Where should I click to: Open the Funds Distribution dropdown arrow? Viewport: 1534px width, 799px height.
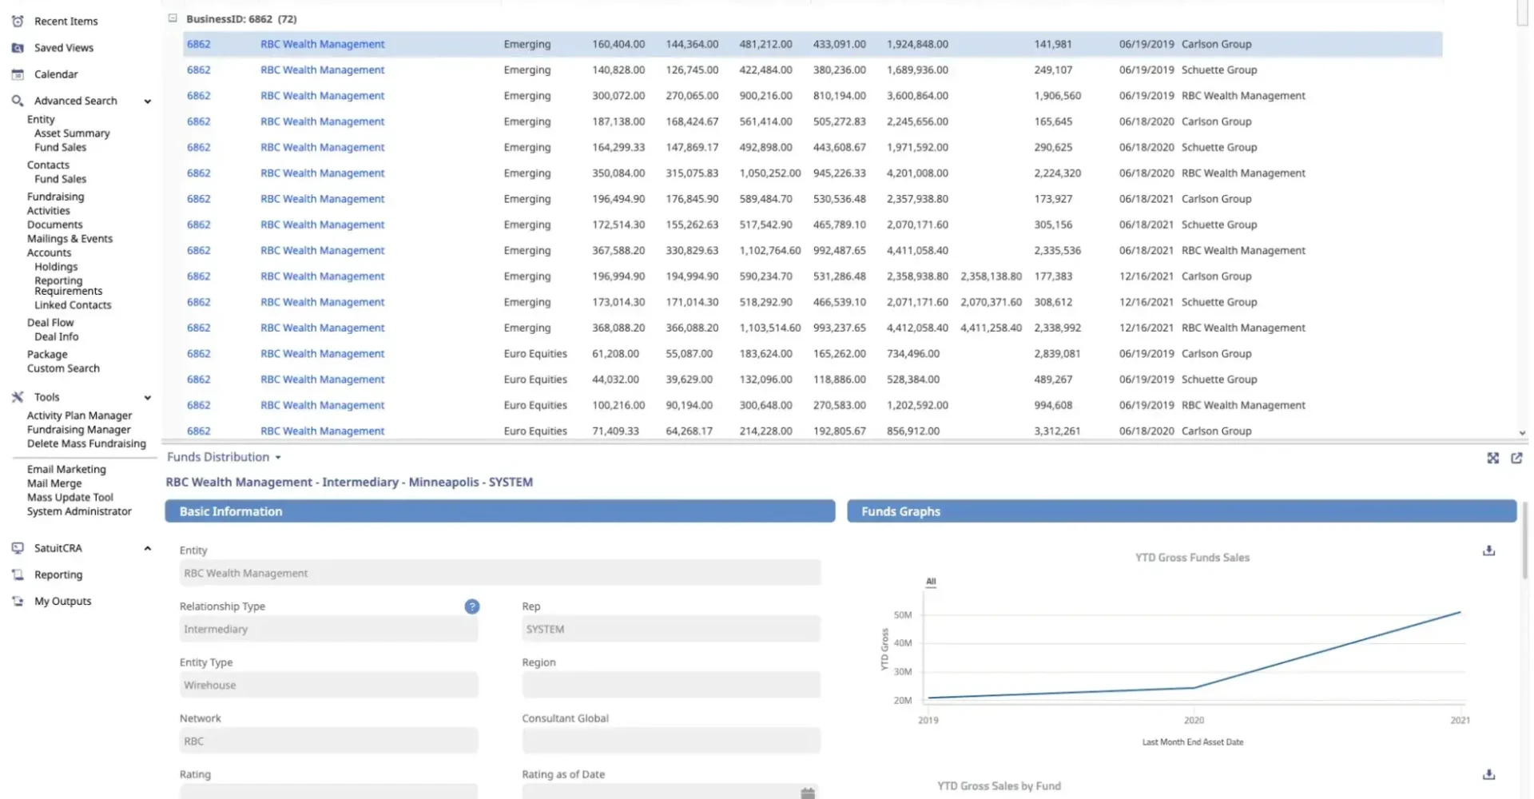[278, 458]
